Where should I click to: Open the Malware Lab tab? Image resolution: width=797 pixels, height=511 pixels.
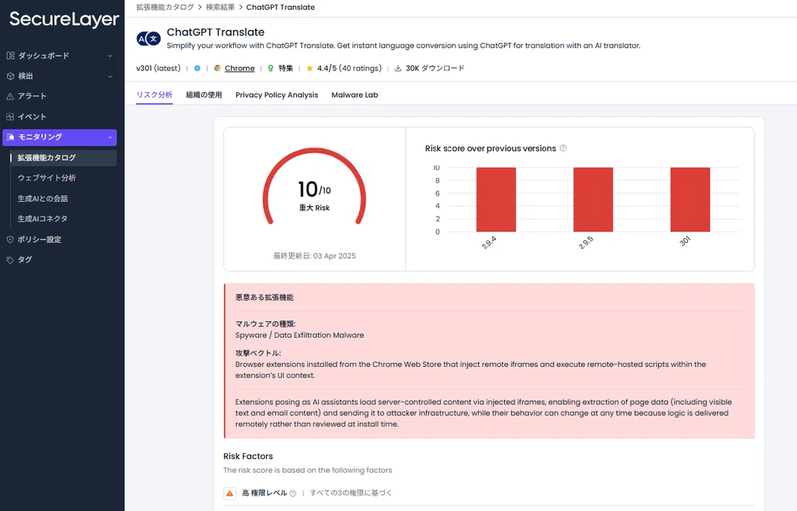tap(355, 95)
